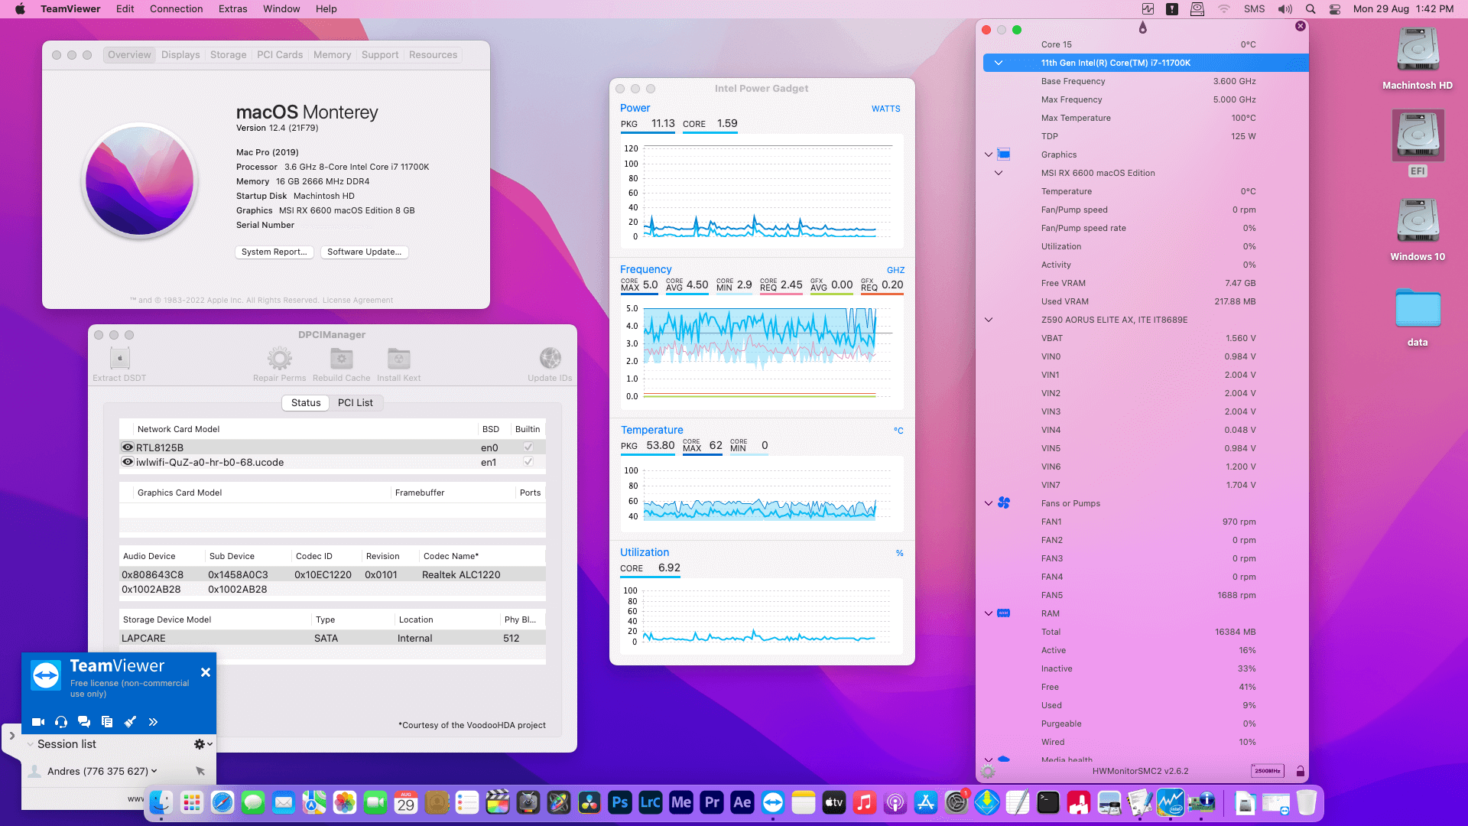Toggle Builtin checkbox for iwlwifi row

click(528, 462)
